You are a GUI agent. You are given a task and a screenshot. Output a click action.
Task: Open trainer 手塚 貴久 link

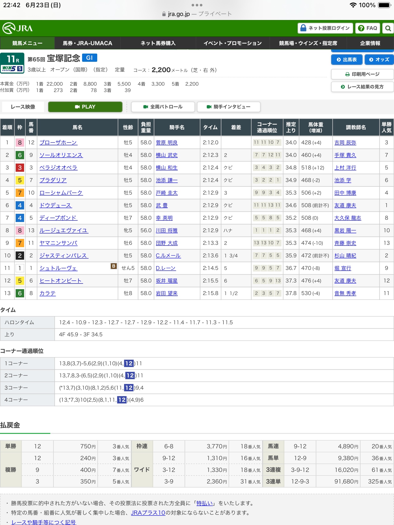[x=345, y=155]
